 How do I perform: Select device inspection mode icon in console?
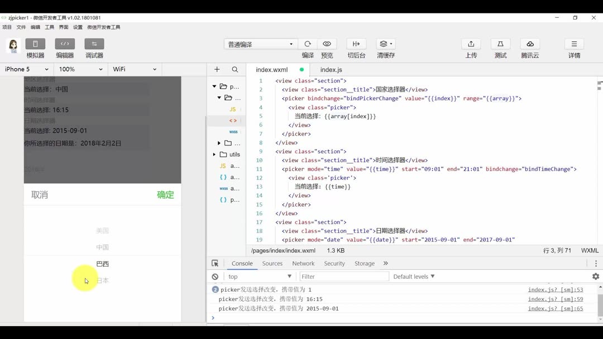pos(214,263)
